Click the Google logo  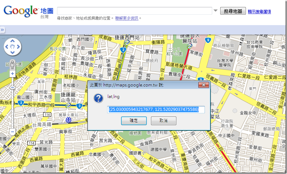(x=21, y=11)
